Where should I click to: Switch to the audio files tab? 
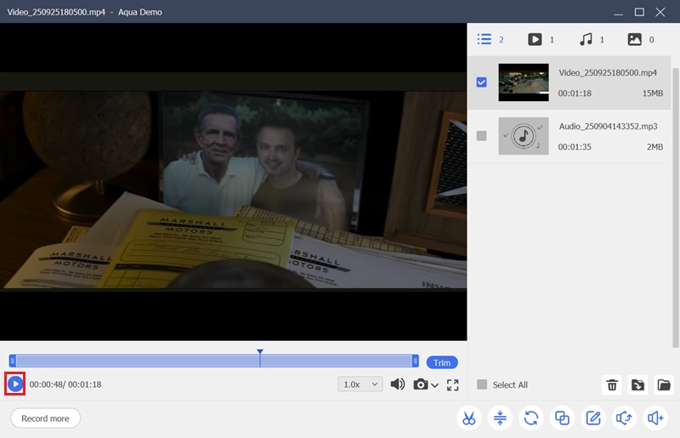pyautogui.click(x=586, y=39)
